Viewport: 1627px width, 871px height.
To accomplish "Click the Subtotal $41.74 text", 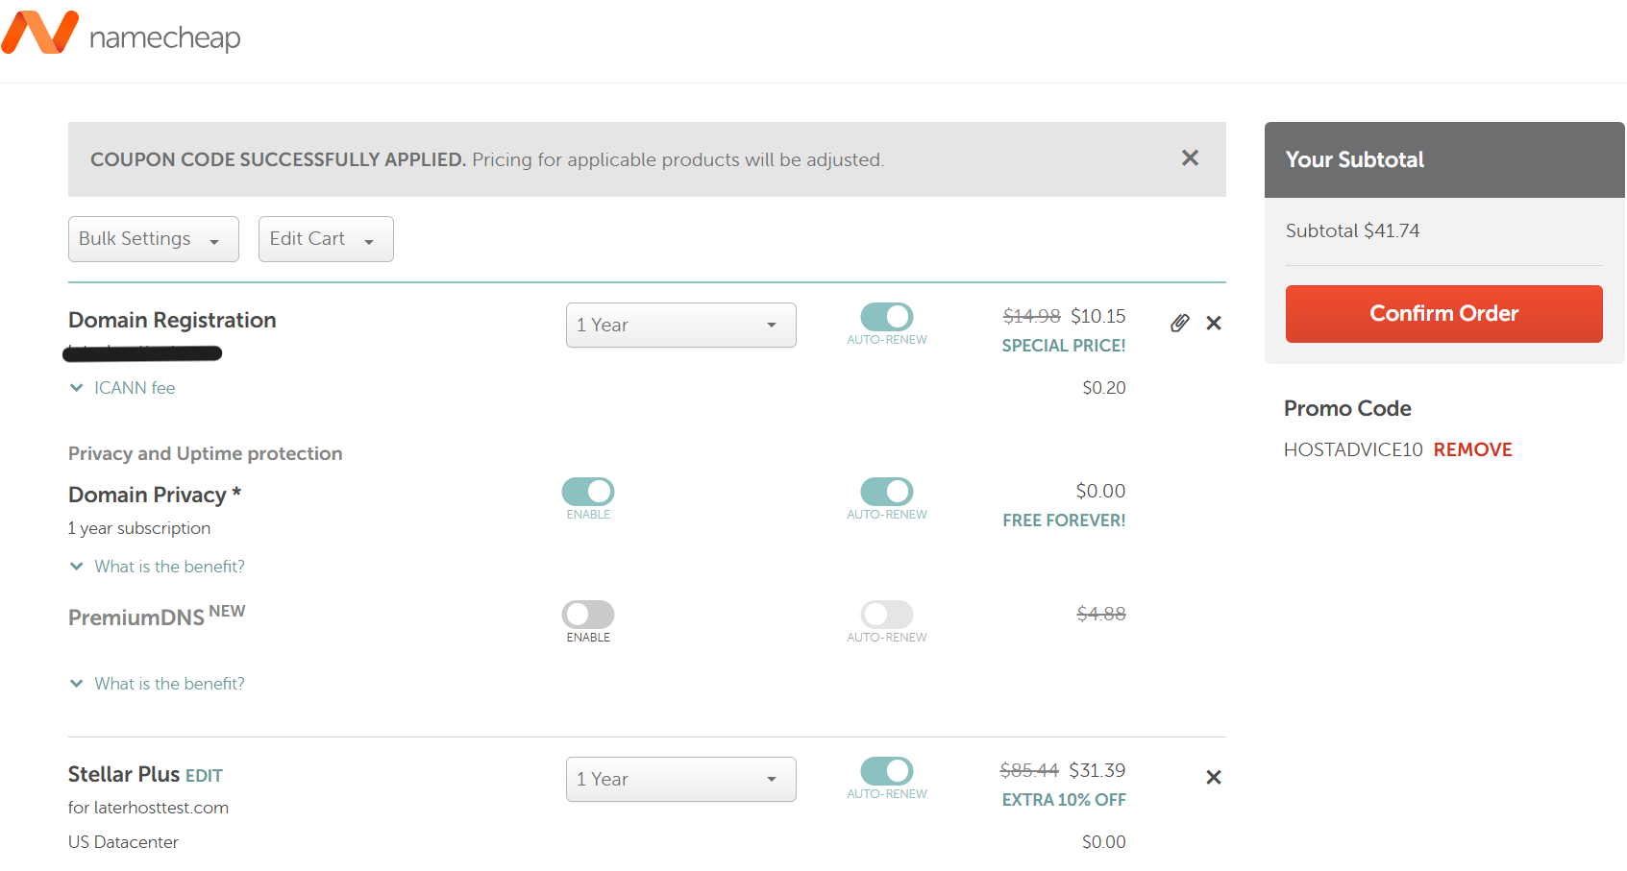I will (1352, 230).
